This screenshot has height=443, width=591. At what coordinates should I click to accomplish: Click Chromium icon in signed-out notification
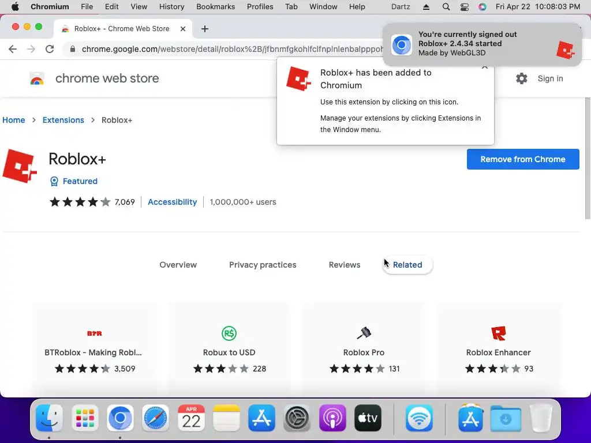pos(402,45)
